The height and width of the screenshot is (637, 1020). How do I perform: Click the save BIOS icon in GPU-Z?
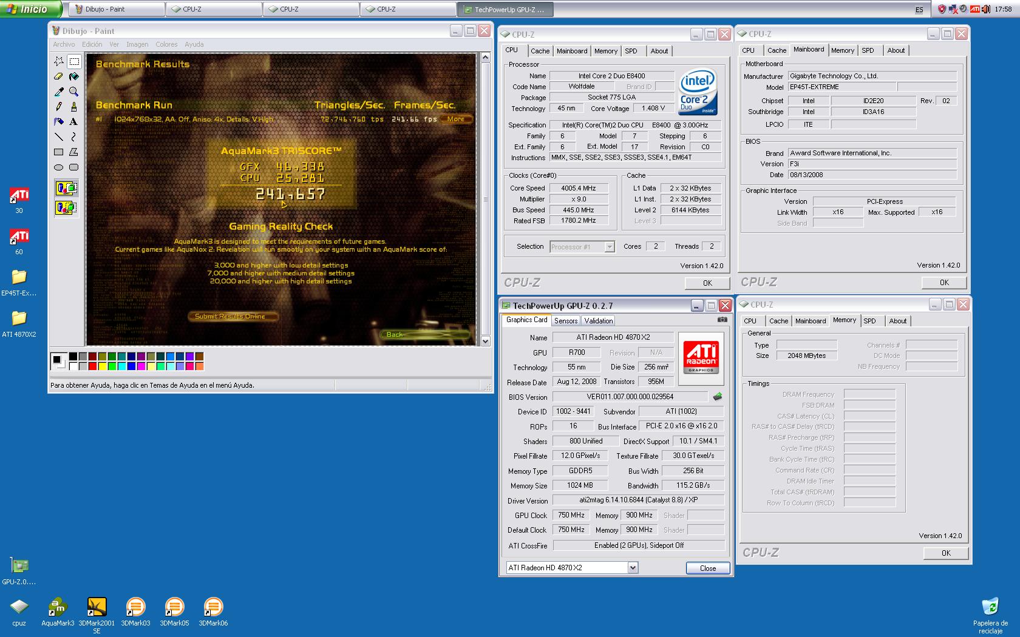718,397
